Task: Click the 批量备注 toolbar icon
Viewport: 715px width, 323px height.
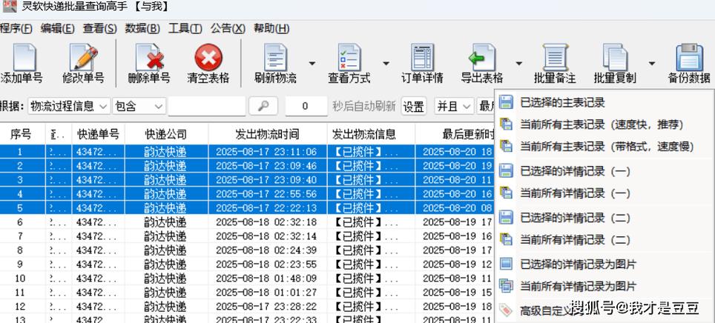Action: (555, 59)
